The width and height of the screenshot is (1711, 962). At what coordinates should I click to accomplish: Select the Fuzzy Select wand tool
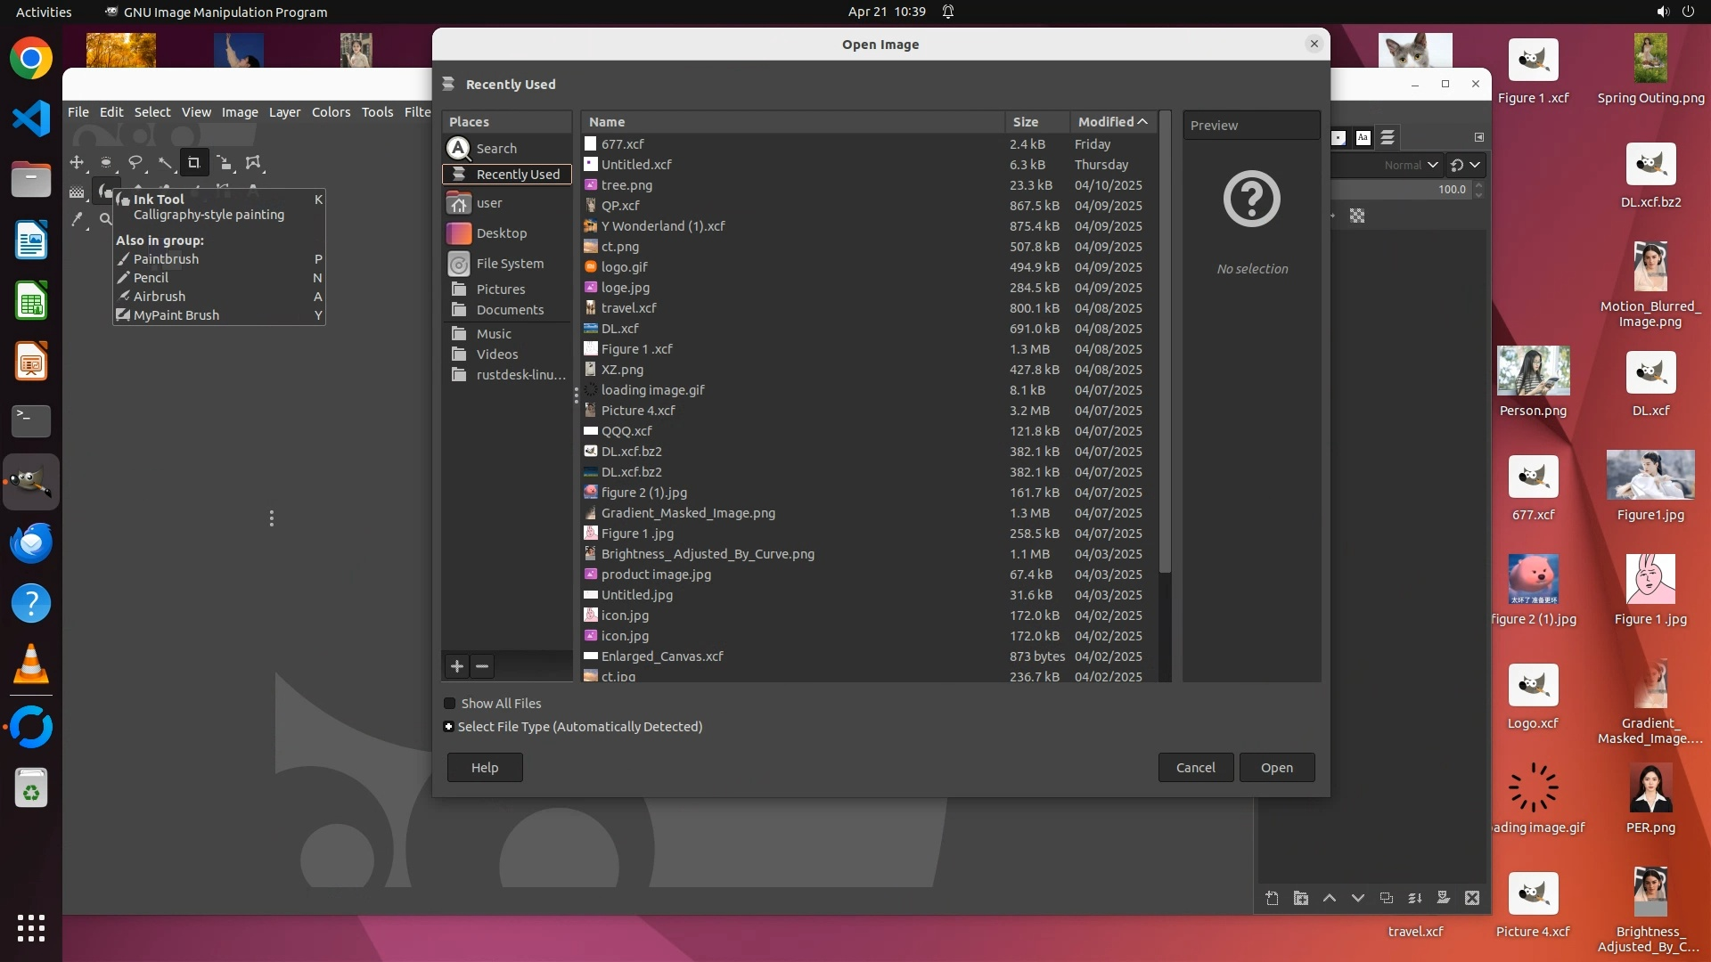pos(165,163)
